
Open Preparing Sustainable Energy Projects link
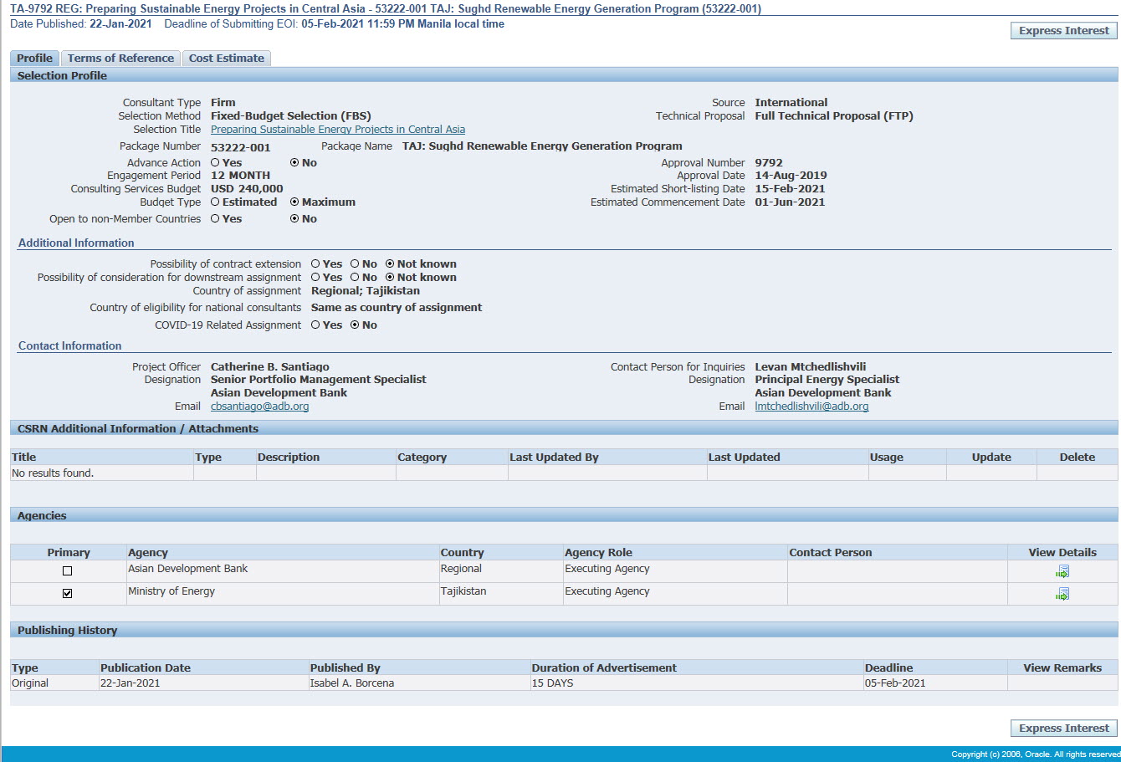point(338,130)
